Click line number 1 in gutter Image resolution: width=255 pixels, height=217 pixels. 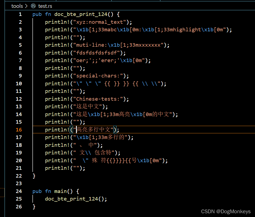20,14
